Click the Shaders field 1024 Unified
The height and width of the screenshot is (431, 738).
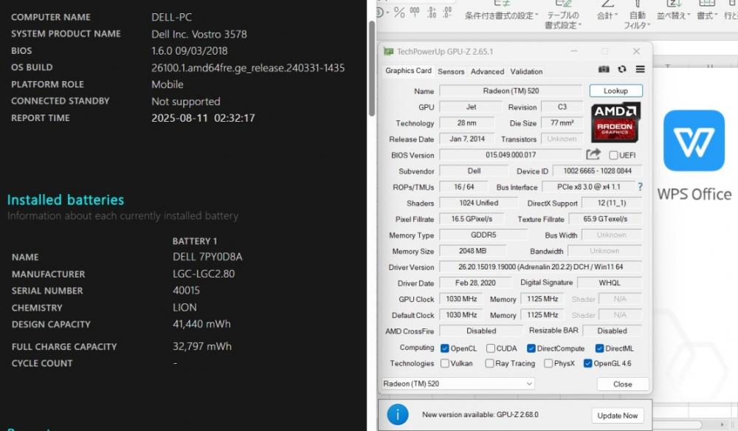pos(478,203)
